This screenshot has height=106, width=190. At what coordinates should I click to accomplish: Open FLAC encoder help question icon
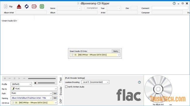pyautogui.click(x=139, y=82)
